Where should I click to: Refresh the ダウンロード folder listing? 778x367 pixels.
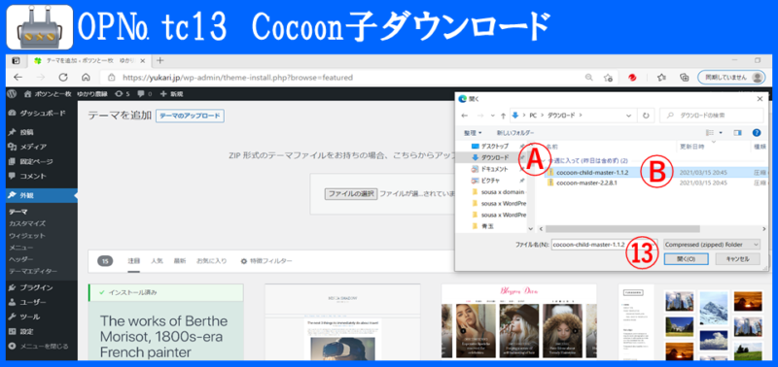(x=646, y=116)
